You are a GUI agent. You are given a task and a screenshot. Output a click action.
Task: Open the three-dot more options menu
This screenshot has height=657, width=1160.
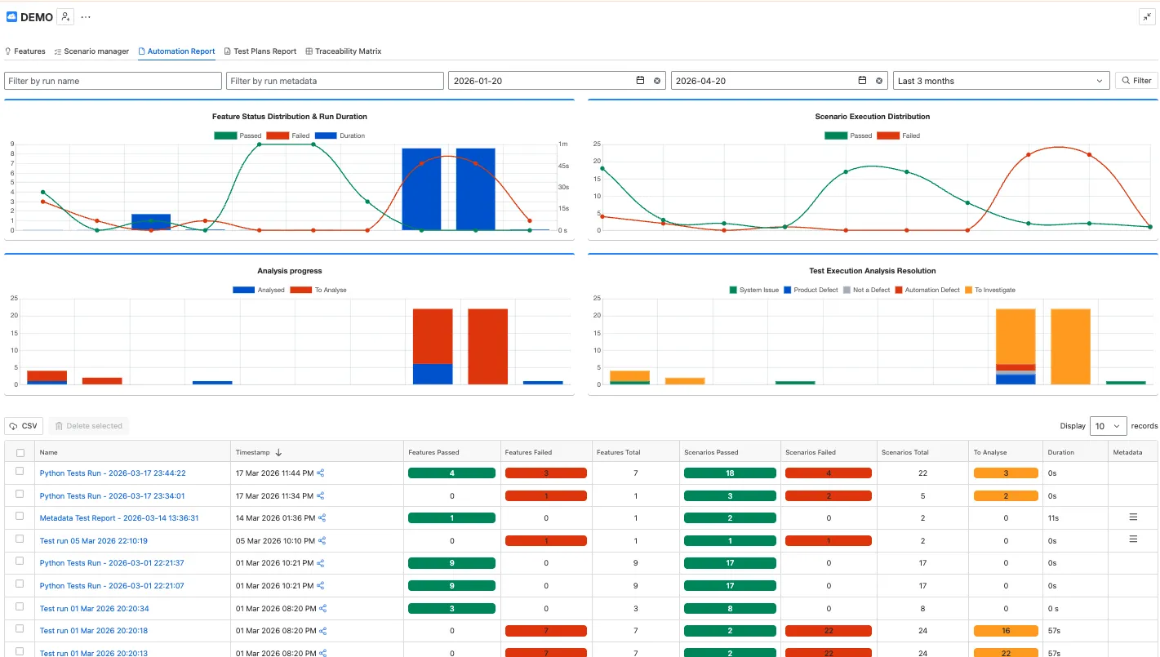(86, 16)
